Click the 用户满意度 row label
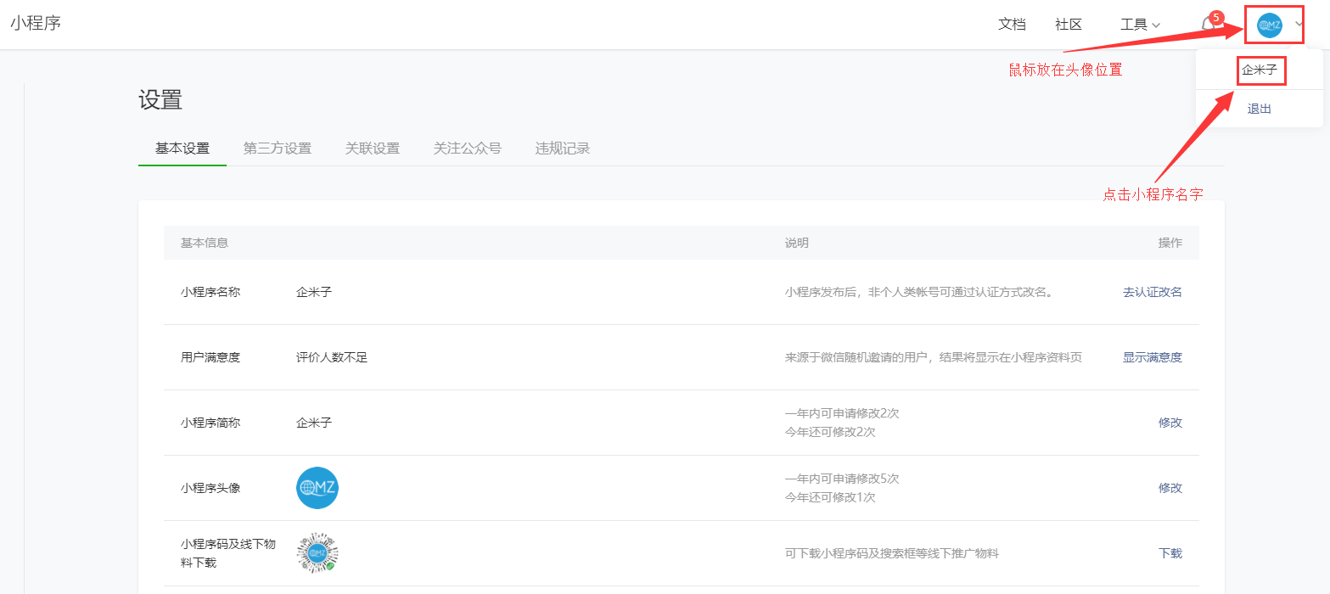Image resolution: width=1330 pixels, height=594 pixels. [x=210, y=357]
